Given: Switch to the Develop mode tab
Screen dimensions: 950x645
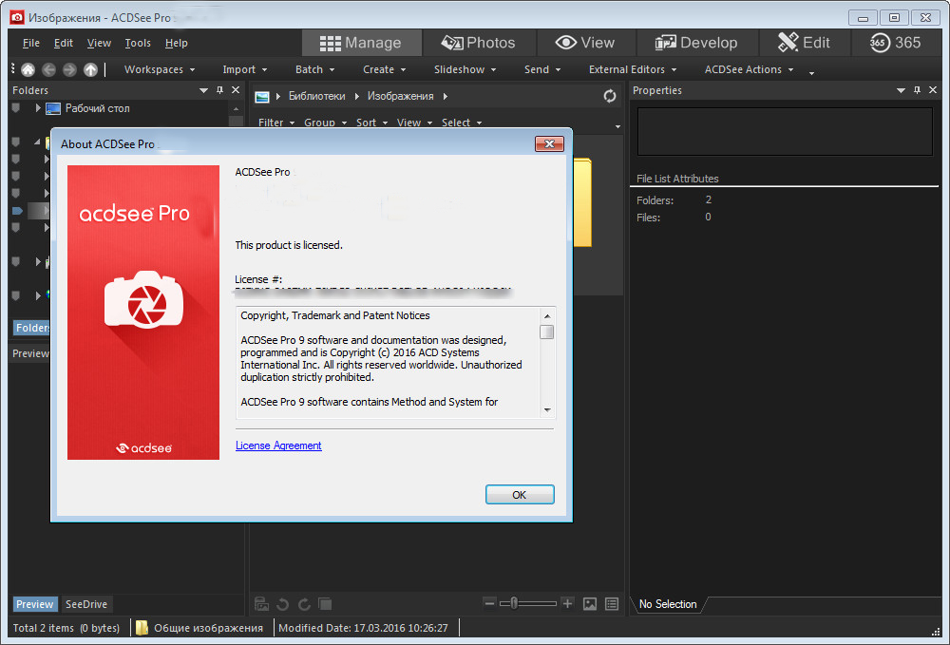Looking at the screenshot, I should click(696, 43).
